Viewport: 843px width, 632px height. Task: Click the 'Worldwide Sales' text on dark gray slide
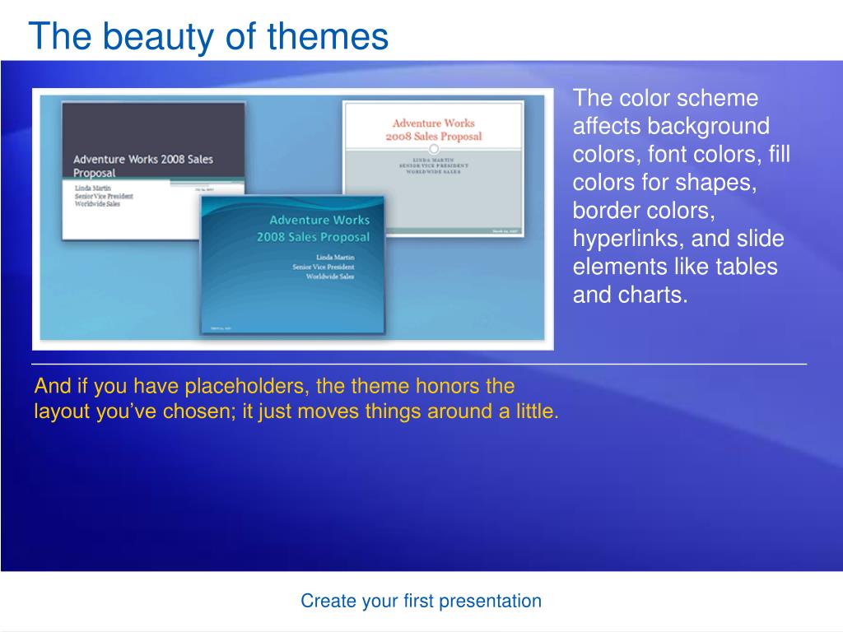pos(97,204)
